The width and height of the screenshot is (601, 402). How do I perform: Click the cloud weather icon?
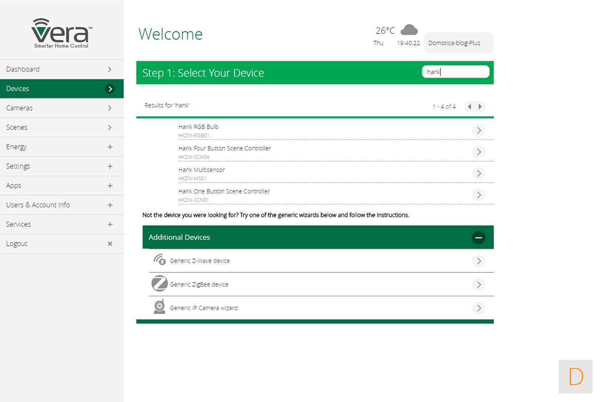pos(409,30)
